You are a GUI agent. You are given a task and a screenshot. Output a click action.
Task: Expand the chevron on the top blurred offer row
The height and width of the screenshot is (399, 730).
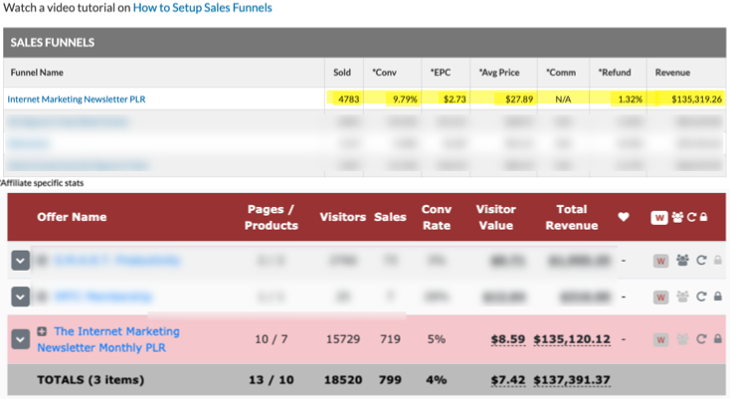coord(20,261)
